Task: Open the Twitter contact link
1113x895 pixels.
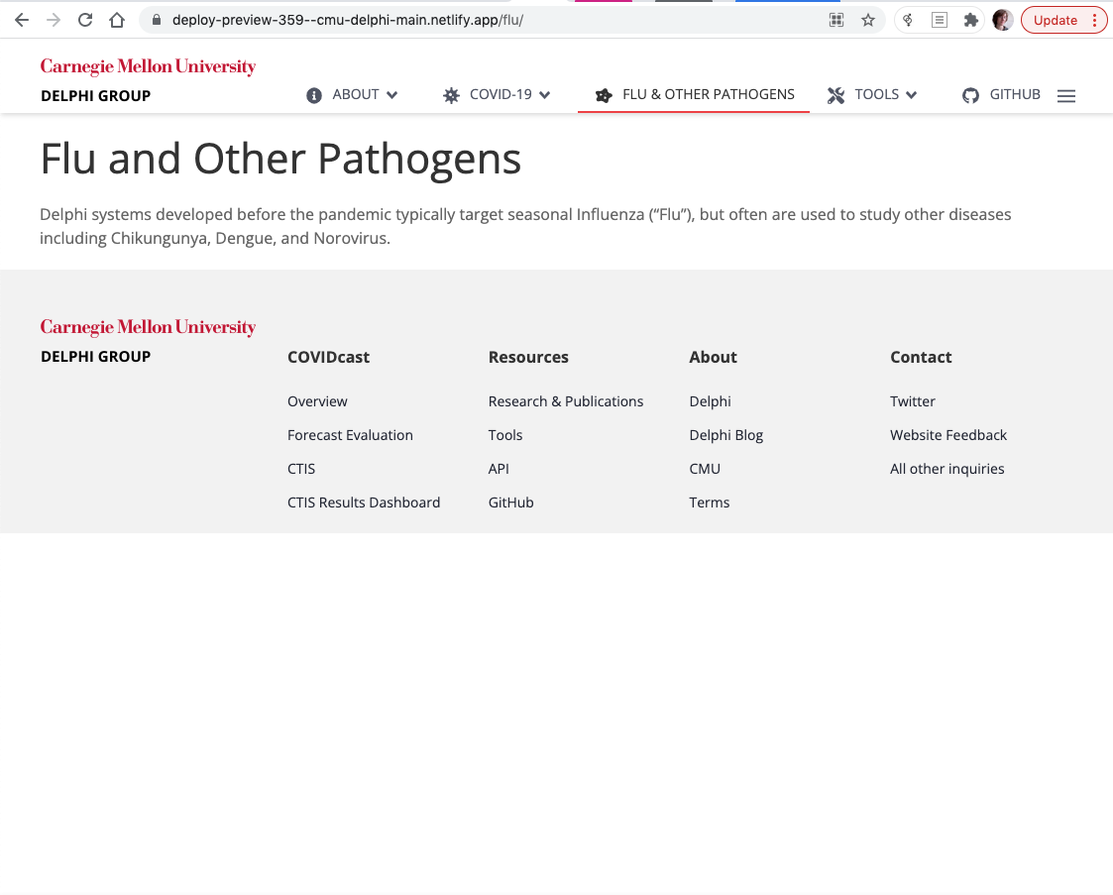Action: coord(913,401)
